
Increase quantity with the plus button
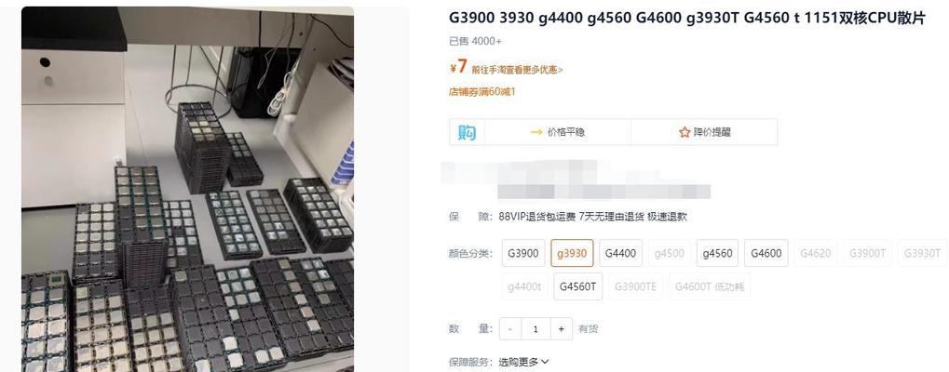point(562,329)
